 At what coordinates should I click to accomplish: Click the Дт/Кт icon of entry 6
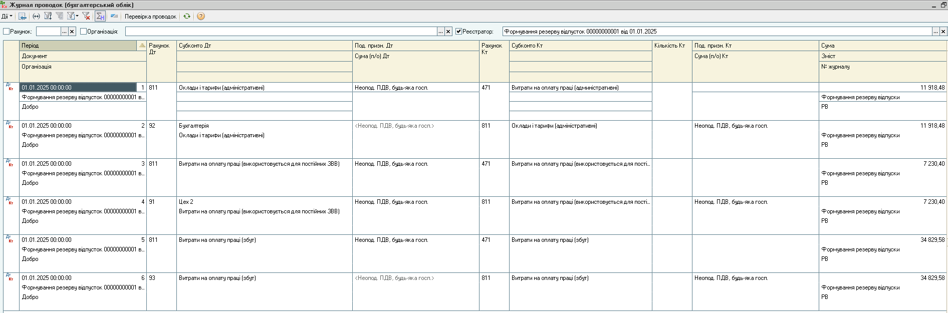10,277
